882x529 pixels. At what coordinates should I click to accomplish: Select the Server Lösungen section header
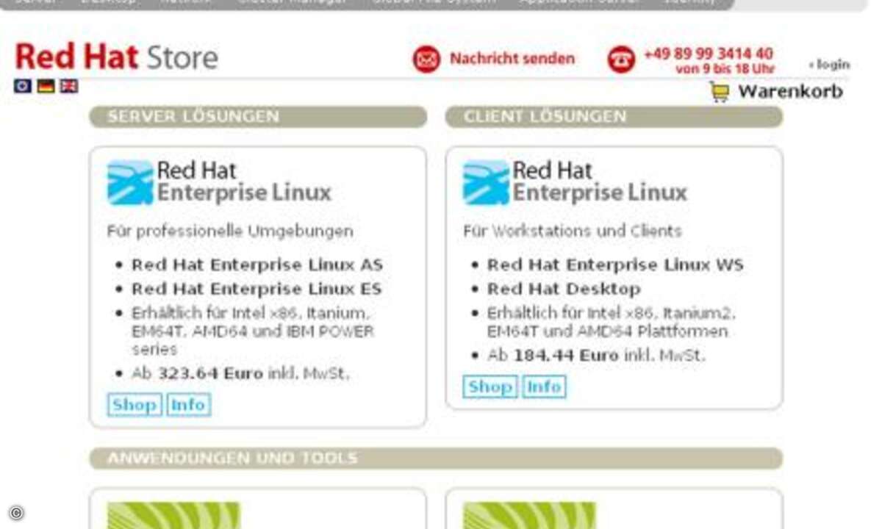(258, 117)
